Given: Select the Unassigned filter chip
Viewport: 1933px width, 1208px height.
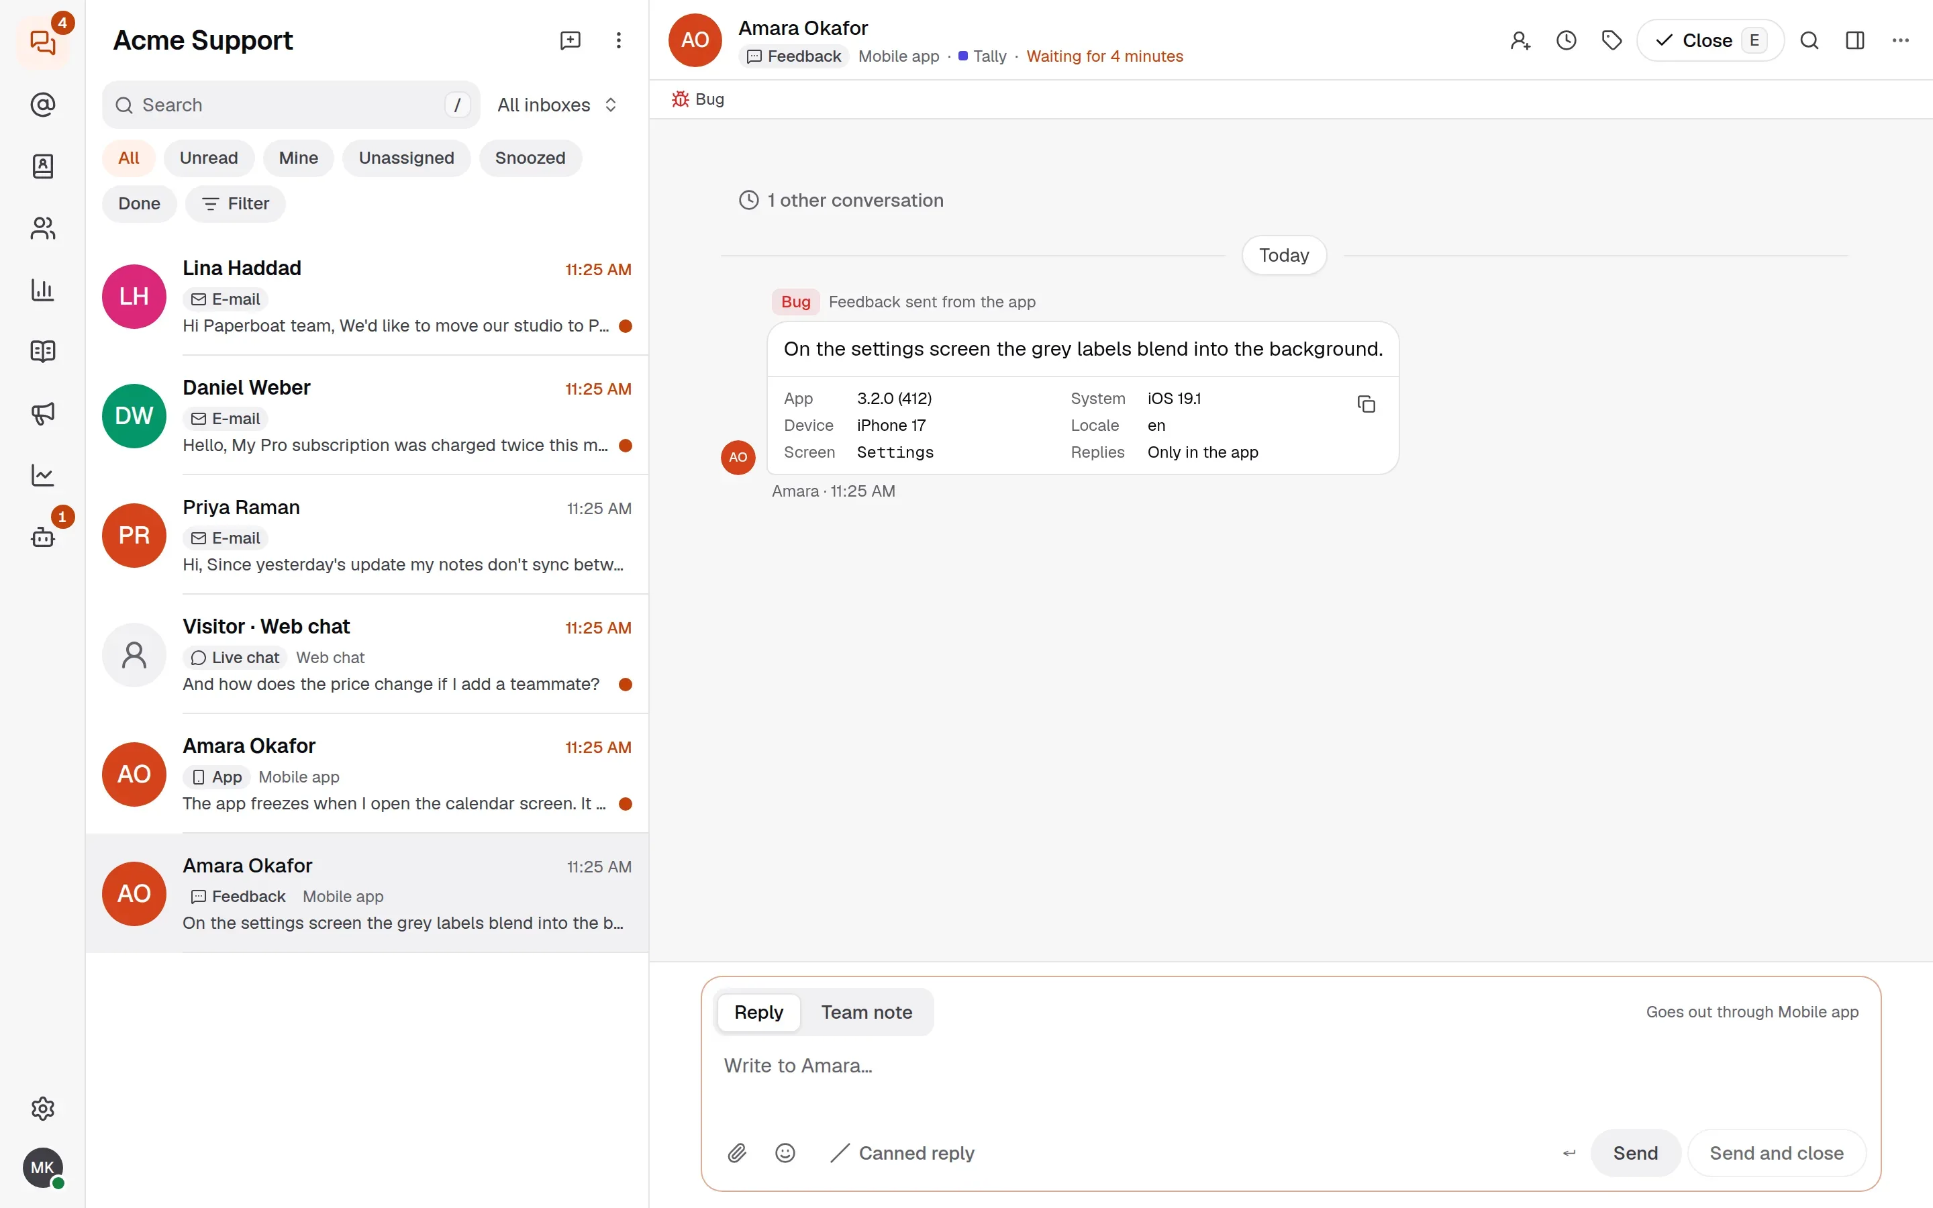Looking at the screenshot, I should click(406, 158).
